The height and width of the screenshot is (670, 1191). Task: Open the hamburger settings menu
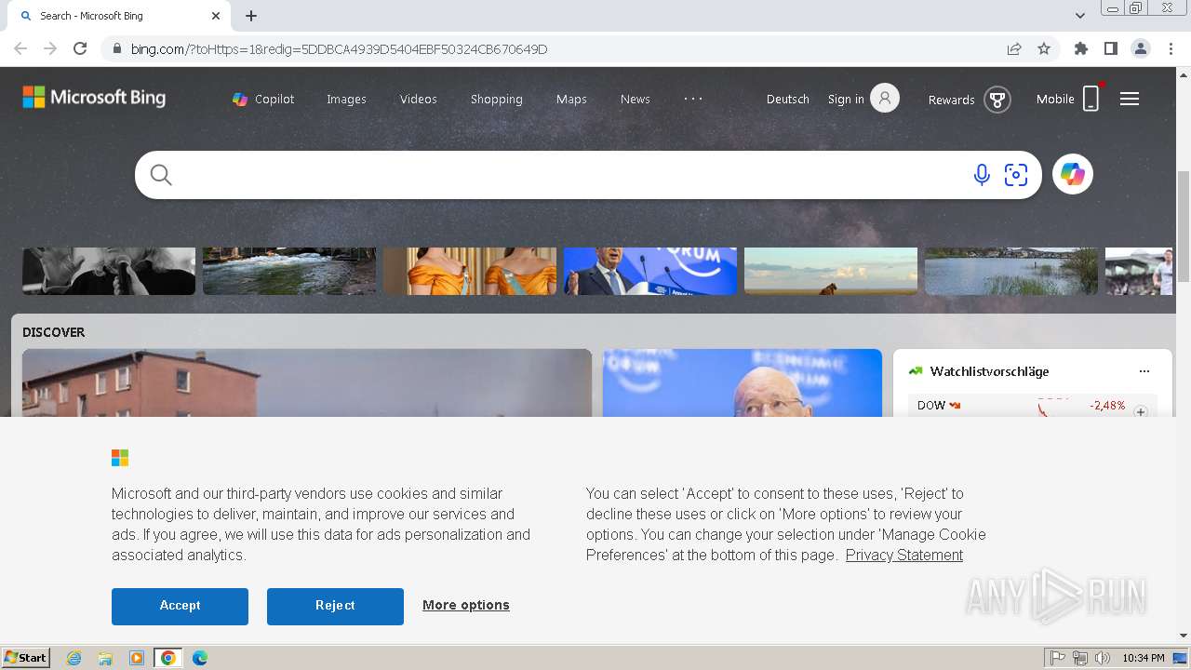(1130, 99)
